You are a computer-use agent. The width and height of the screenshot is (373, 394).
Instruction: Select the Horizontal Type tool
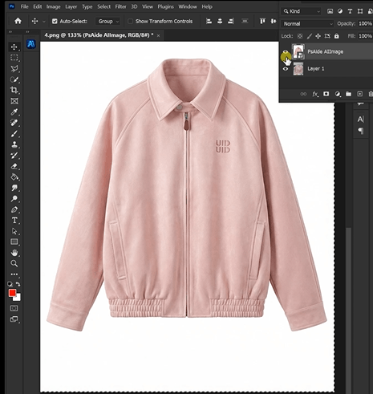(x=14, y=220)
